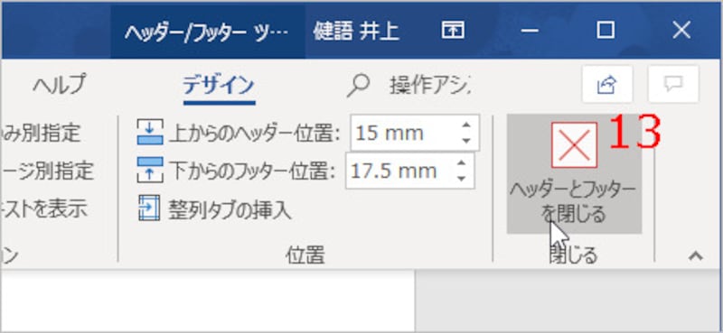723x333 pixels.
Task: Increase footer position with up spinner
Action: click(462, 163)
